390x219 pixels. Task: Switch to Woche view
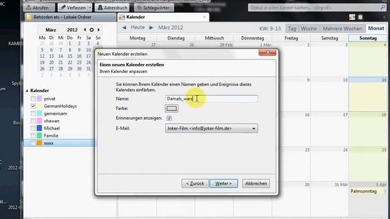click(x=309, y=29)
